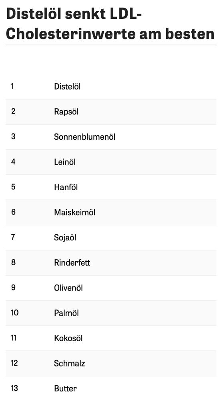This screenshot has width=219, height=411.
Task: Choose the Leinöl row
Action: 111,162
